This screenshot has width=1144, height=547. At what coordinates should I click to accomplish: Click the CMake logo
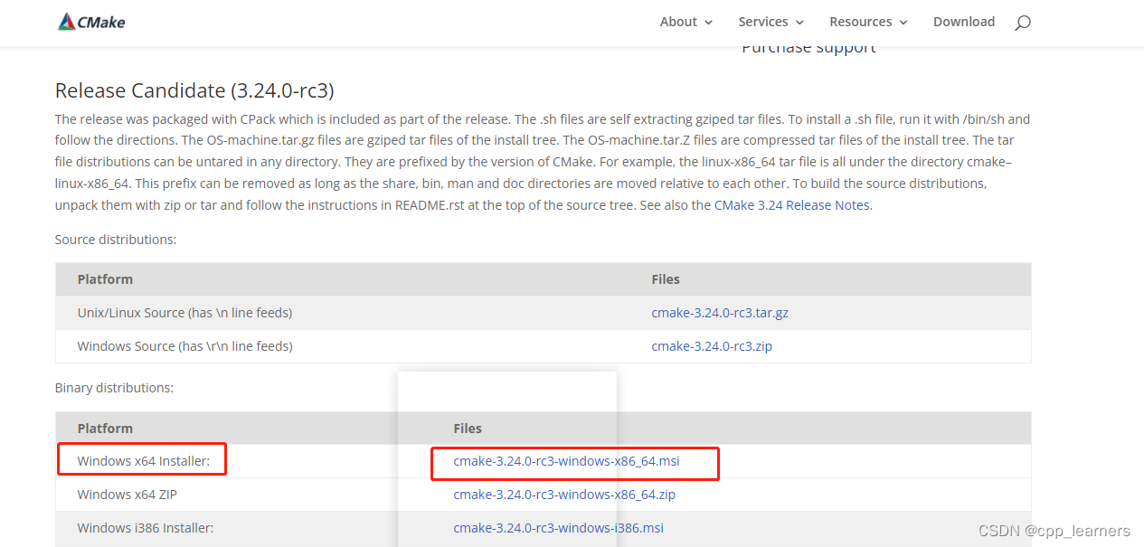[x=90, y=21]
